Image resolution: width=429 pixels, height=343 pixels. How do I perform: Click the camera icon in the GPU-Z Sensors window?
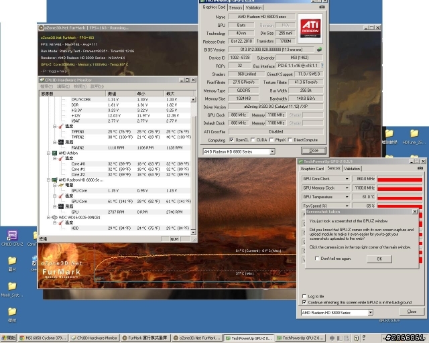pyautogui.click(x=420, y=168)
